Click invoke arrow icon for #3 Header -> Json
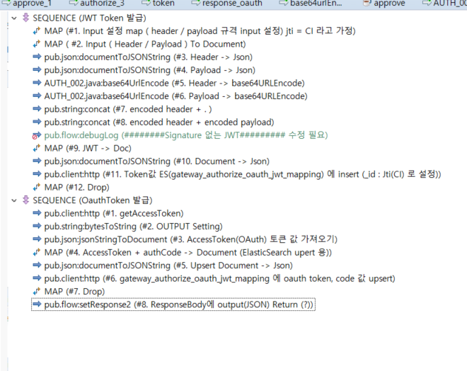467x371 pixels. tap(37, 57)
